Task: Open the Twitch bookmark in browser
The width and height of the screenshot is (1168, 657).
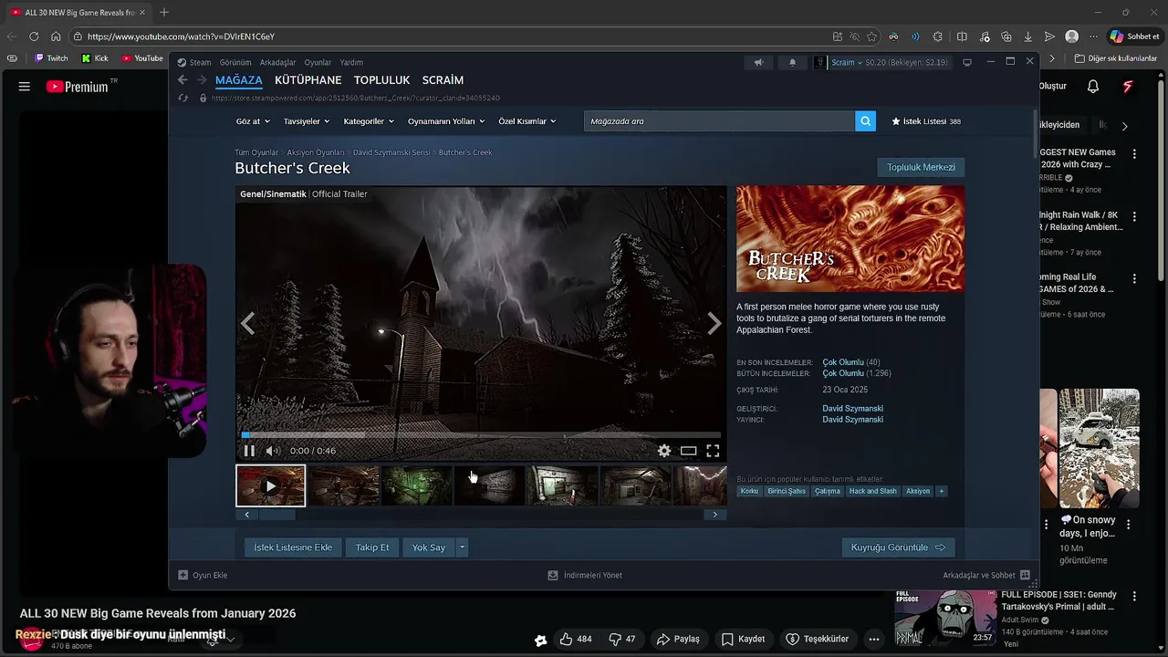Action: pyautogui.click(x=51, y=58)
